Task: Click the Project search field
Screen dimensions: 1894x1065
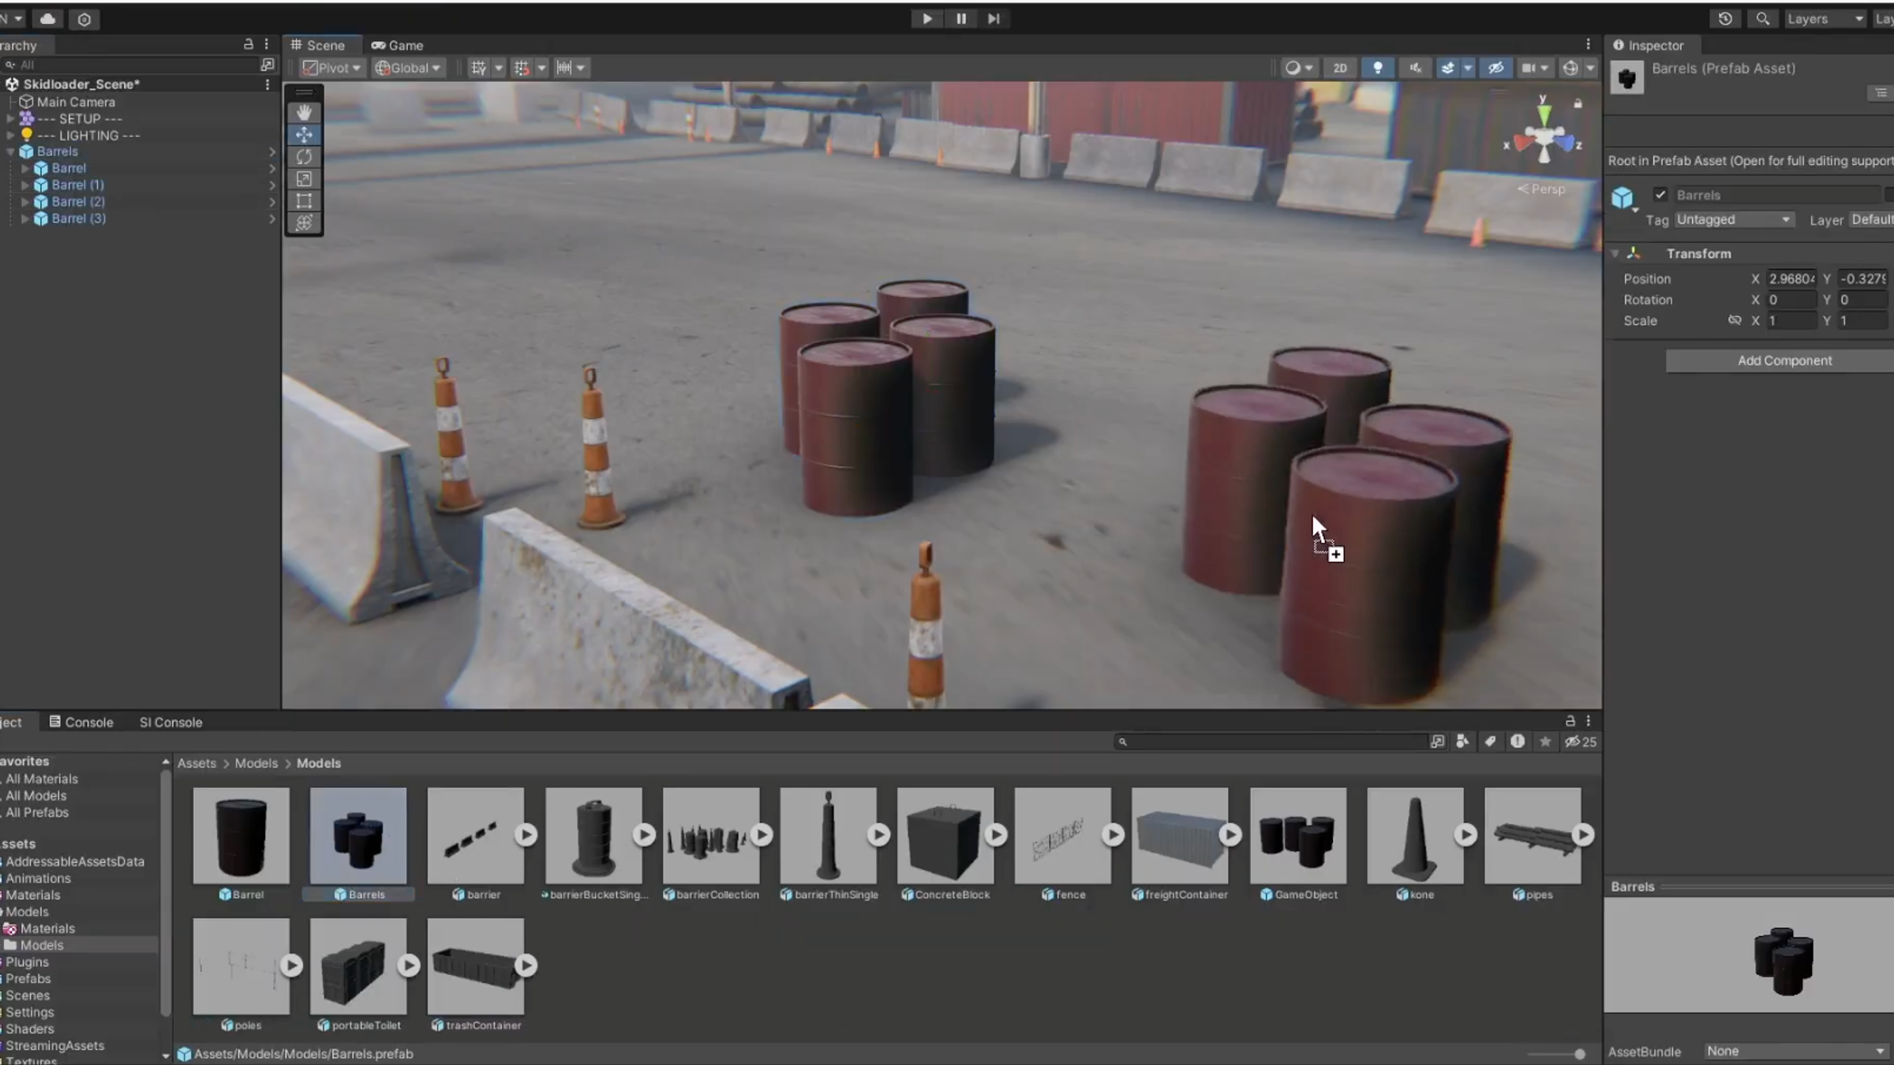Action: click(x=1272, y=742)
